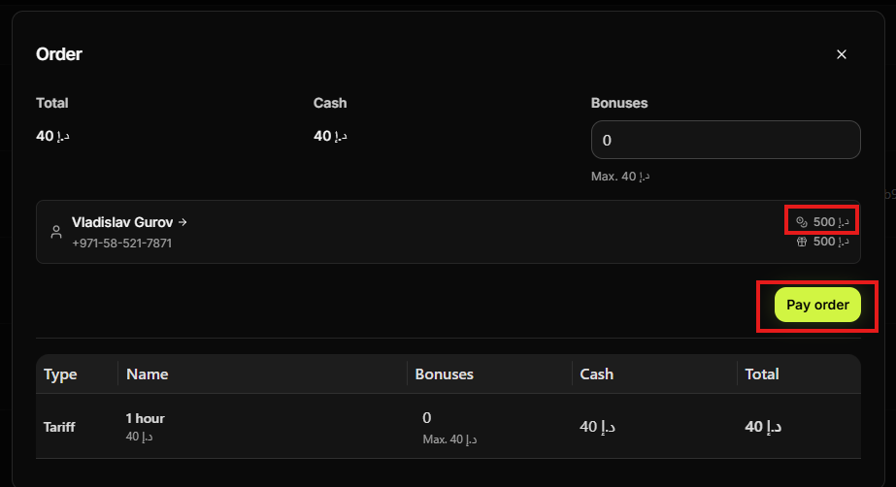The image size is (896, 487).
Task: Click the customer person icon
Action: tap(56, 232)
